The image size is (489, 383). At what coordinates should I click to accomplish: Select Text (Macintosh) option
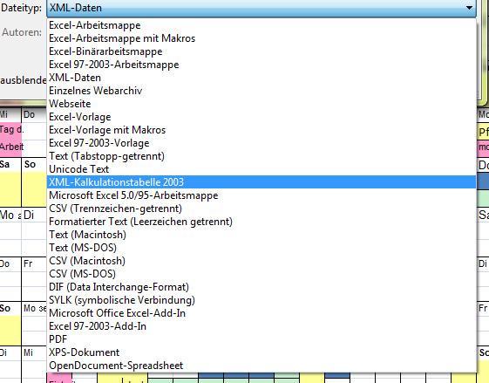click(x=261, y=235)
